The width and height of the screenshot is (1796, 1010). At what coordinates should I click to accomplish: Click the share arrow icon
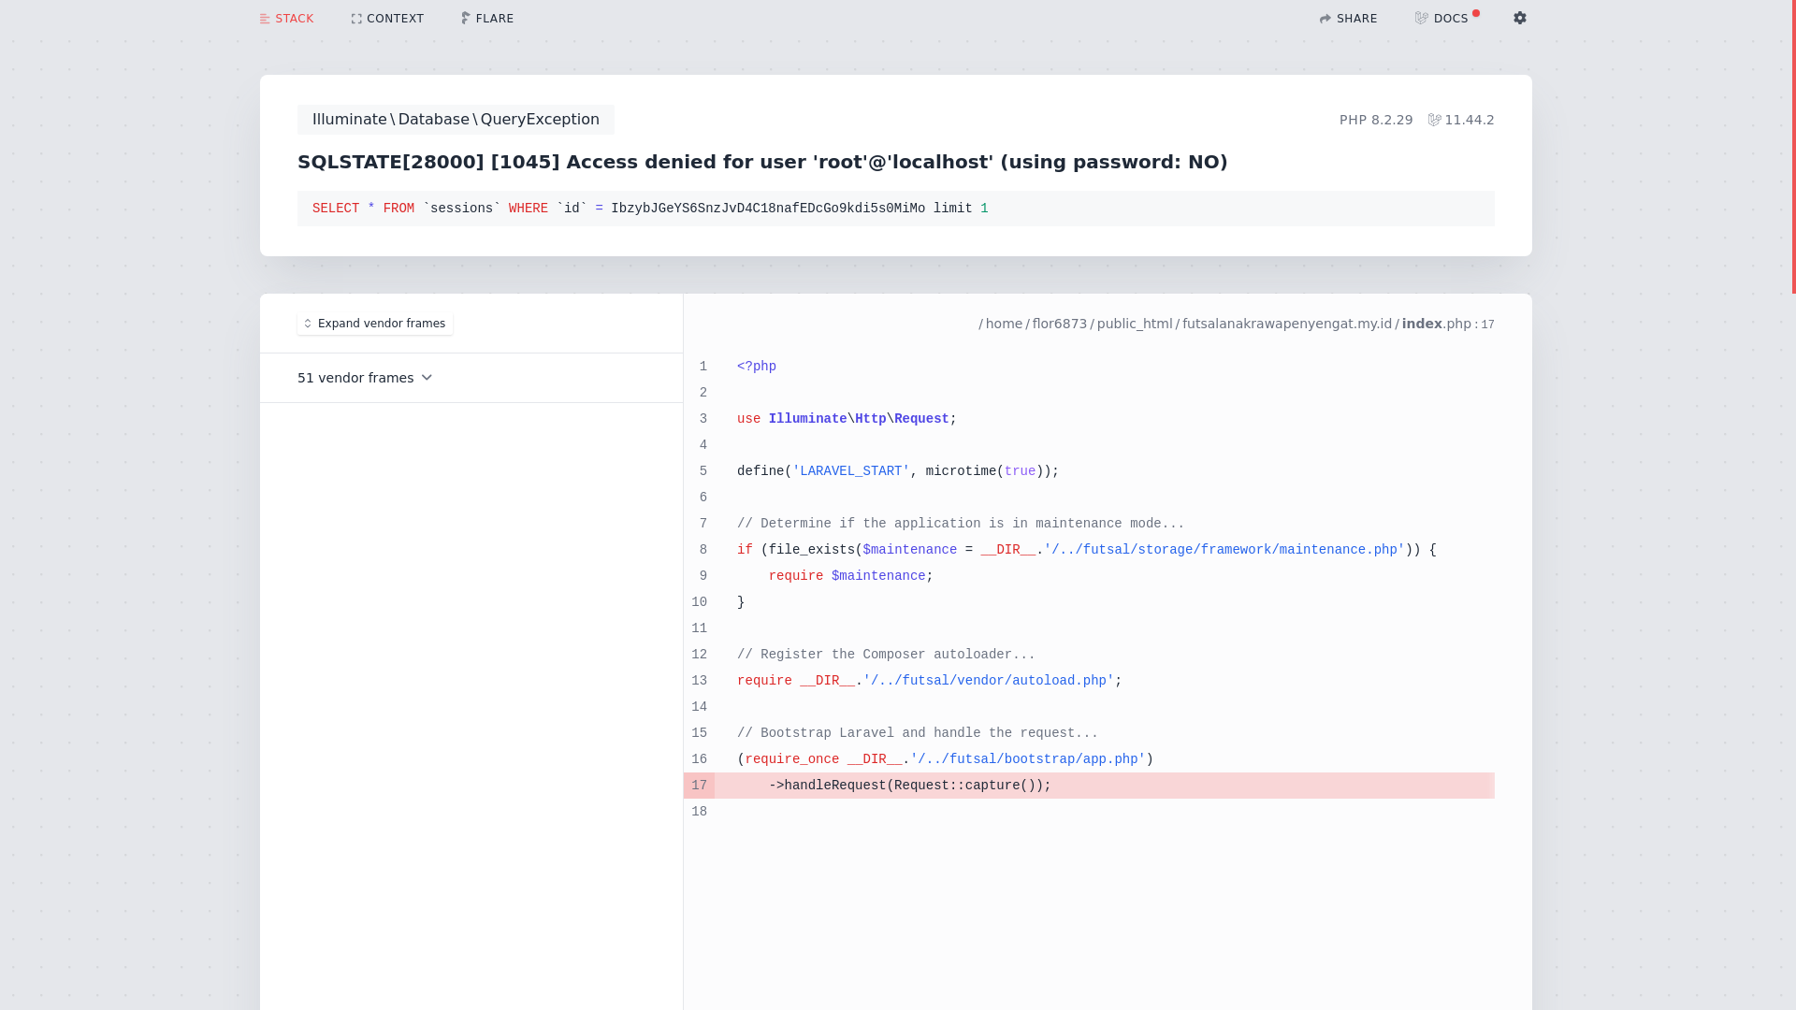pyautogui.click(x=1325, y=19)
